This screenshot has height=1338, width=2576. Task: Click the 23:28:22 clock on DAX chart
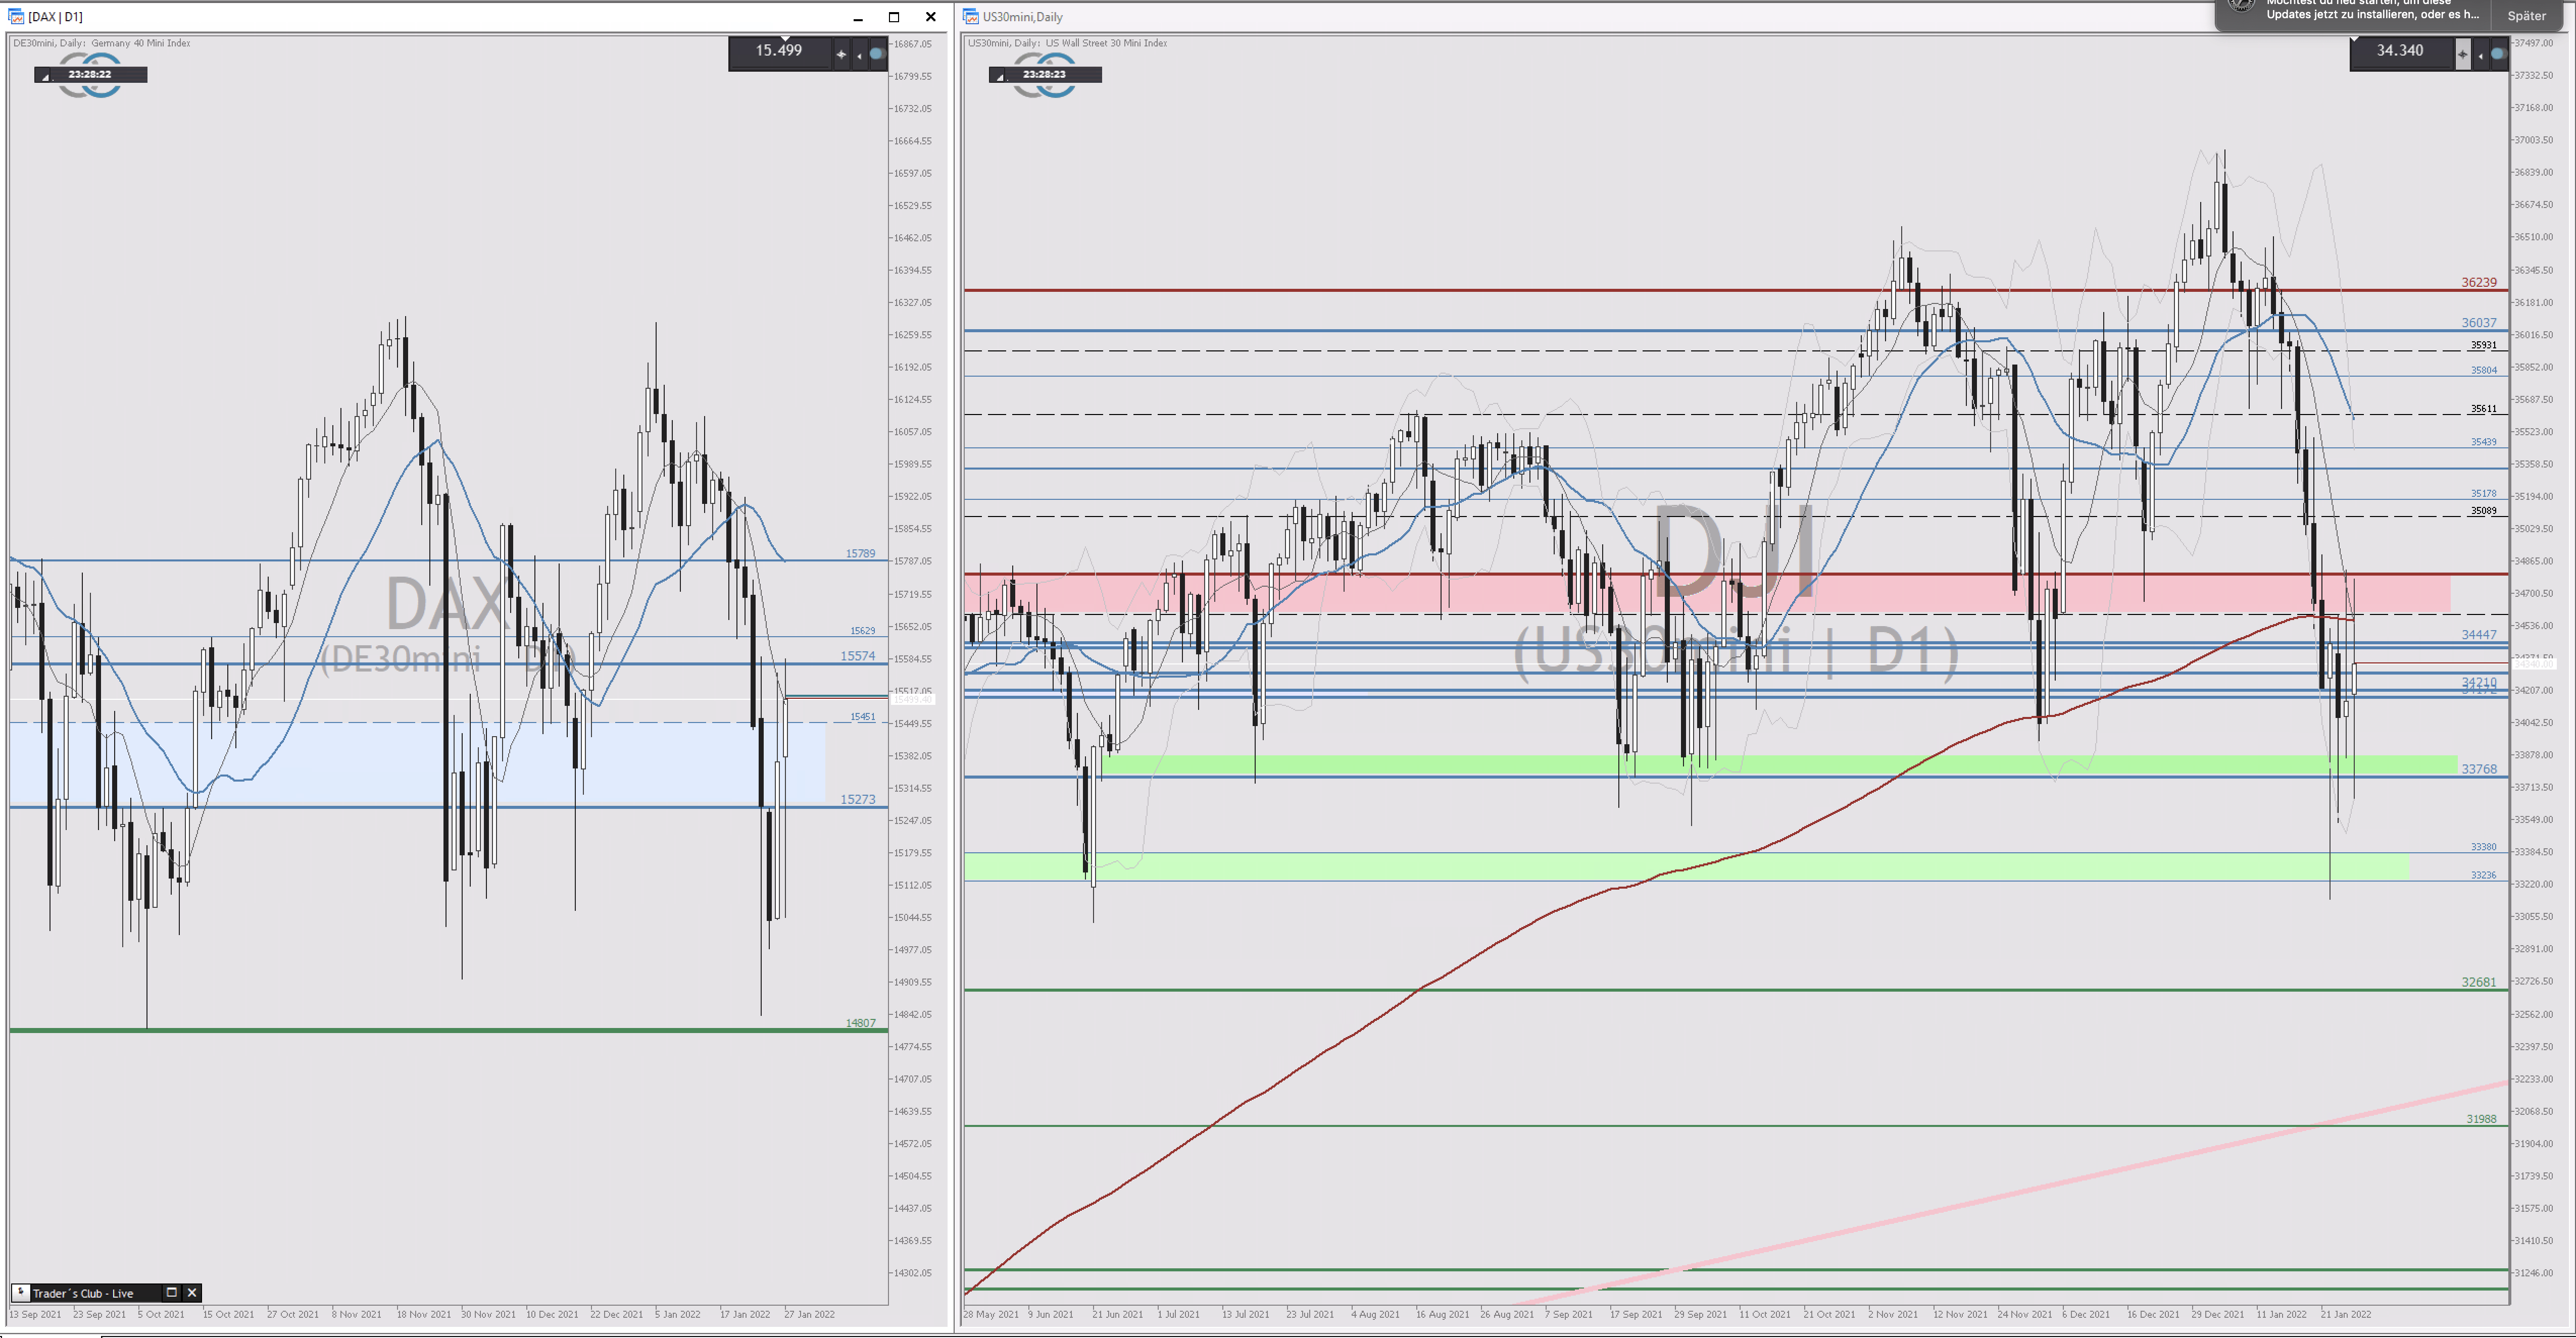point(90,75)
